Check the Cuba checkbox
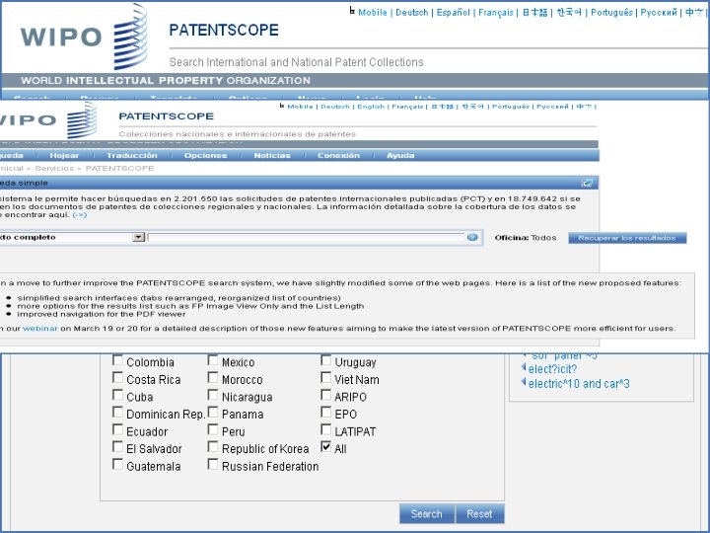 [117, 395]
